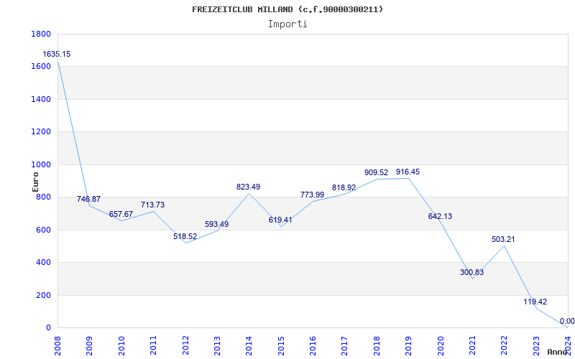Image resolution: width=575 pixels, height=359 pixels.
Task: Click the 818.92 data label
Action: pos(344,187)
